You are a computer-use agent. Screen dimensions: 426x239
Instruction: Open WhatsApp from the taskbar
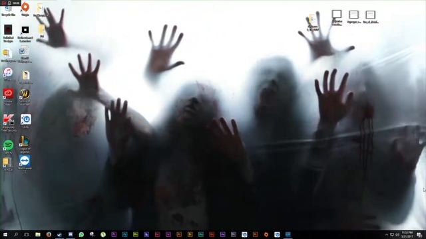(81, 234)
